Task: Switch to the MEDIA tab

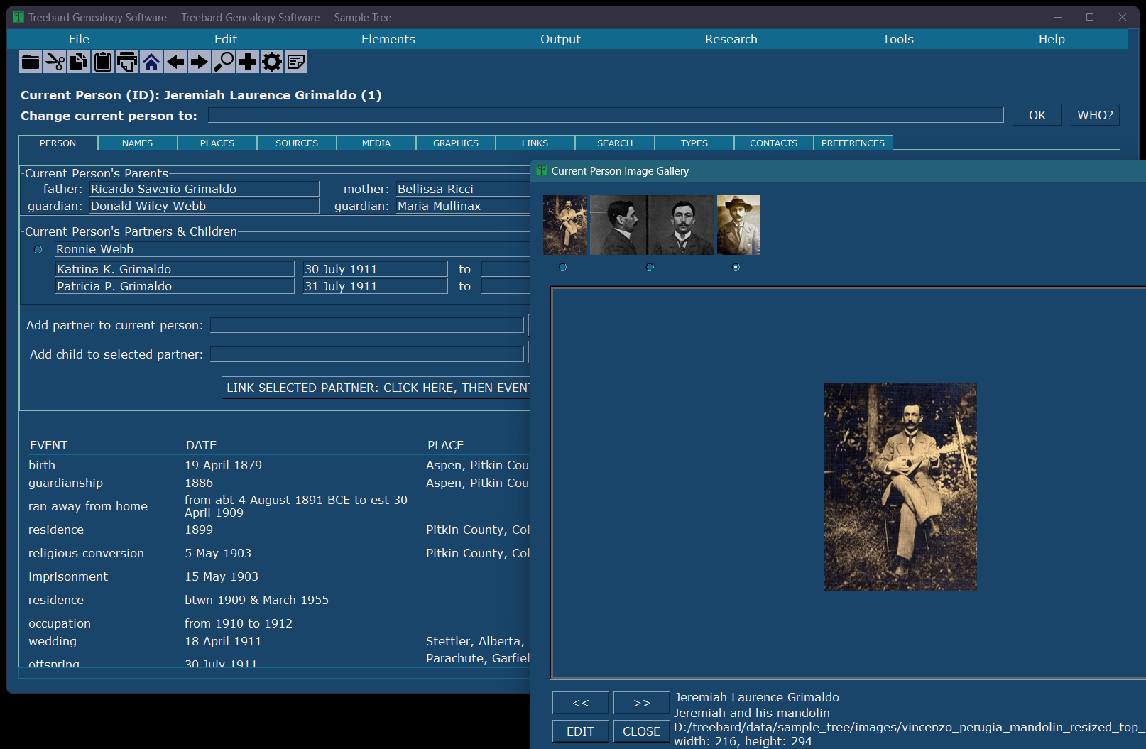Action: (x=376, y=143)
